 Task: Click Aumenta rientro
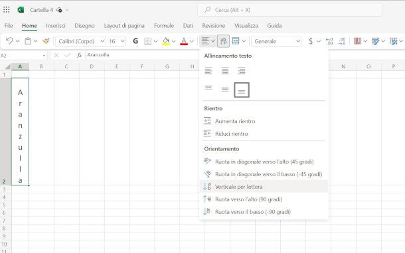[264, 121]
